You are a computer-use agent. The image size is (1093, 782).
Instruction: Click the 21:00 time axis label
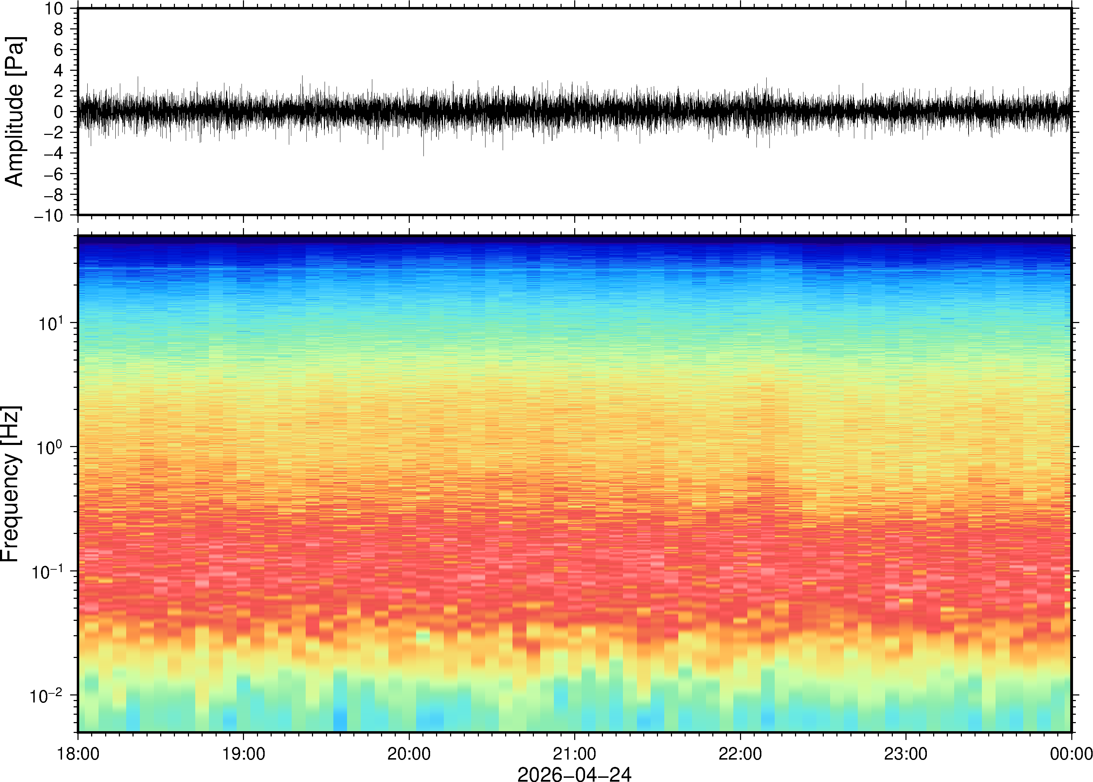[x=574, y=754]
